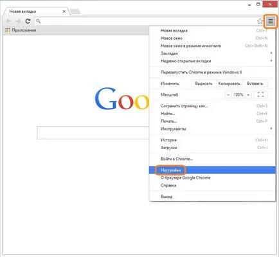Maximize the Chrome window
279x257 pixels.
coord(258,4)
